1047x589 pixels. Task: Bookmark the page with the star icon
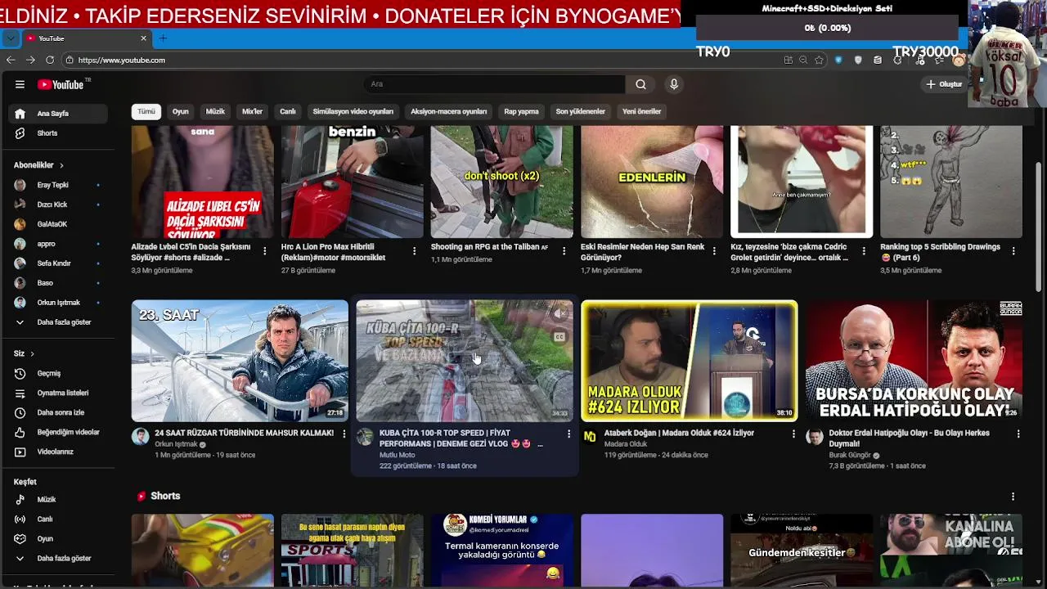819,60
